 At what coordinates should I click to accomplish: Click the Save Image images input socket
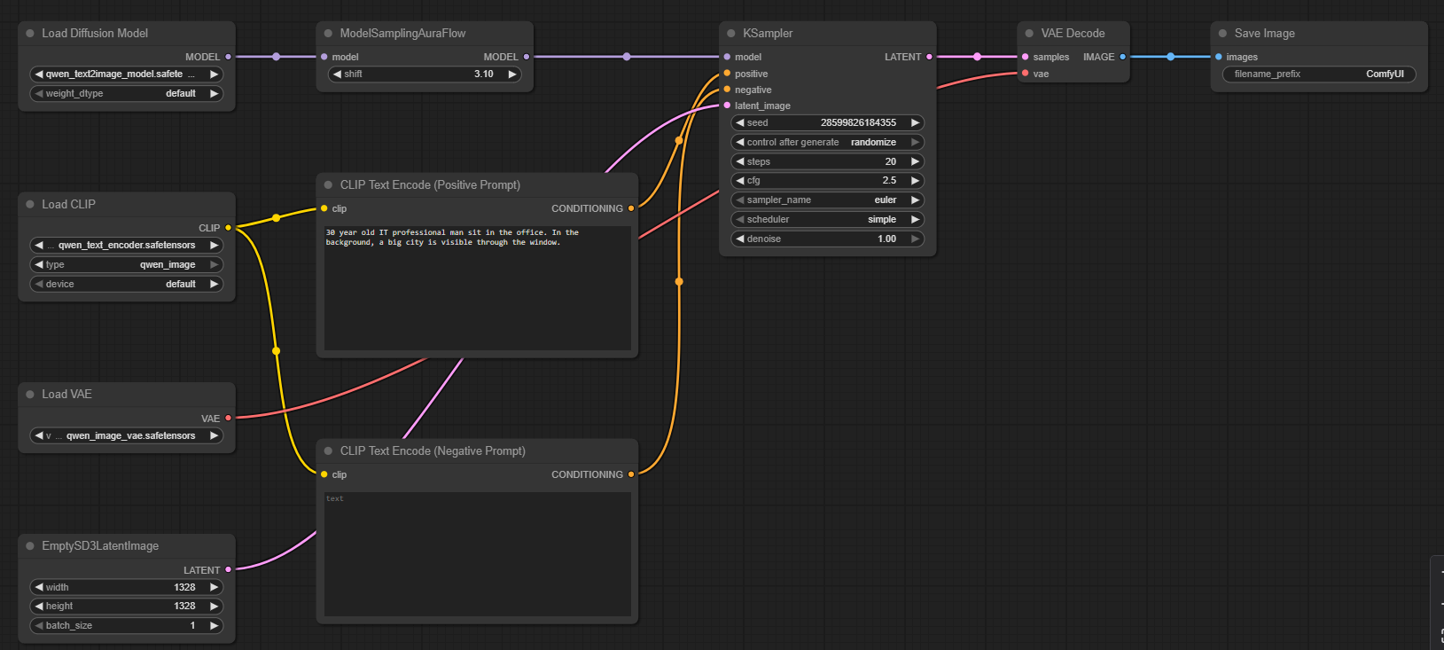(x=1219, y=57)
